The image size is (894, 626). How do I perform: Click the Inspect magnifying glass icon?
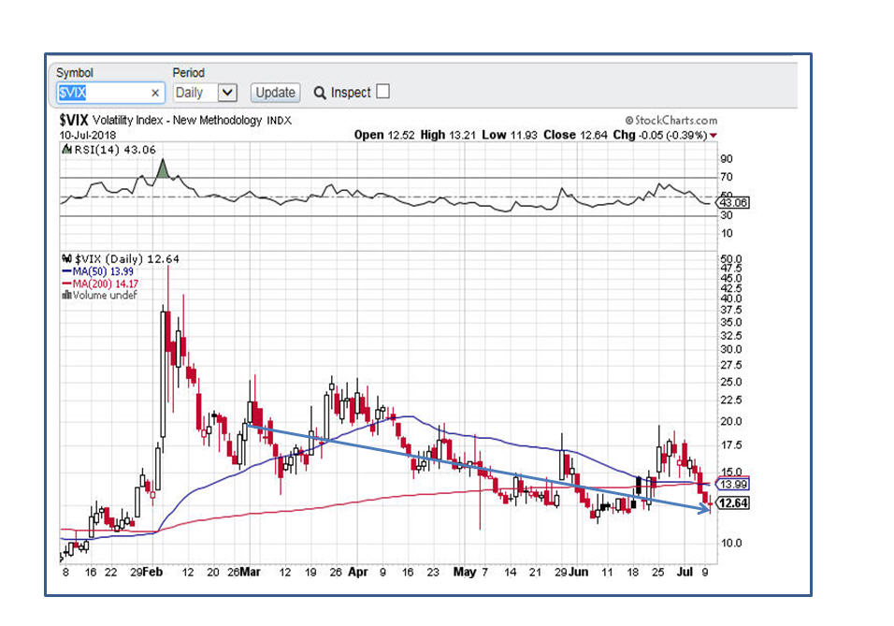(x=320, y=93)
